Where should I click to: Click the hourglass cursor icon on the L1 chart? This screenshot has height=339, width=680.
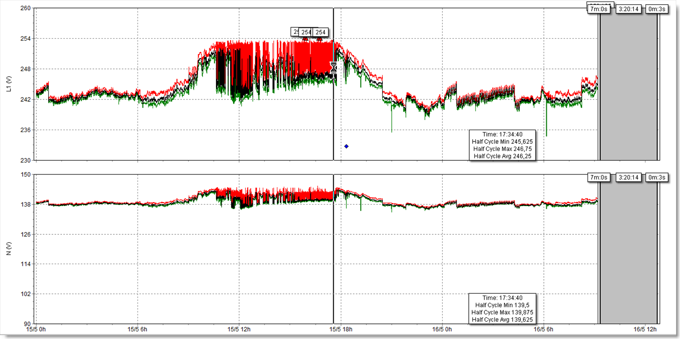(x=334, y=67)
